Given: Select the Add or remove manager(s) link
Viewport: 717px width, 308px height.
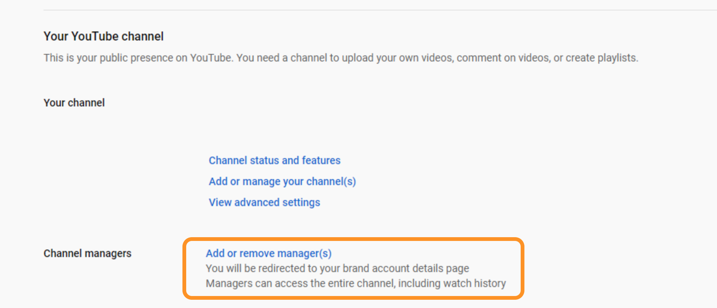Looking at the screenshot, I should click(268, 253).
